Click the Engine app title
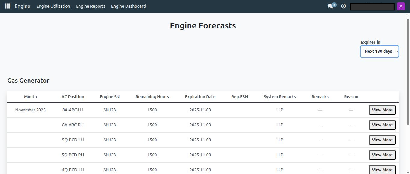The image size is (410, 174). click(23, 6)
